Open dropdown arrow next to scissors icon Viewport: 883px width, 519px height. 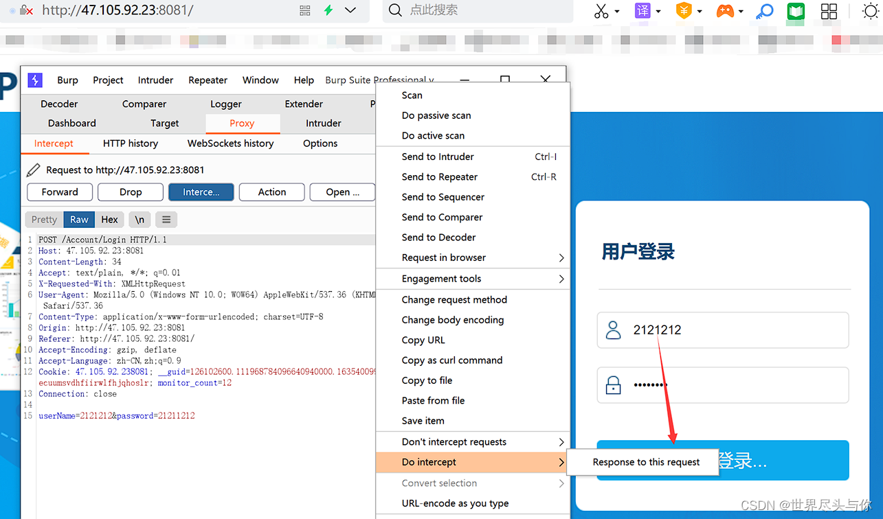tap(617, 12)
